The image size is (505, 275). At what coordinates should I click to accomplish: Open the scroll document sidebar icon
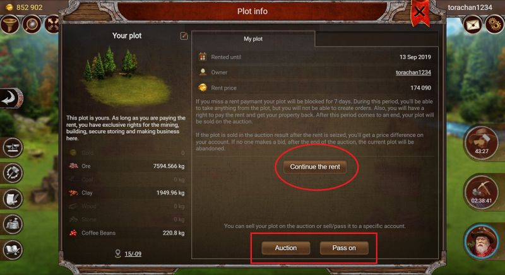[13, 199]
